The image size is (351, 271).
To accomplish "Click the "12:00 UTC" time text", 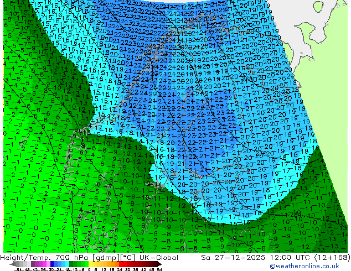I will click(291, 258).
